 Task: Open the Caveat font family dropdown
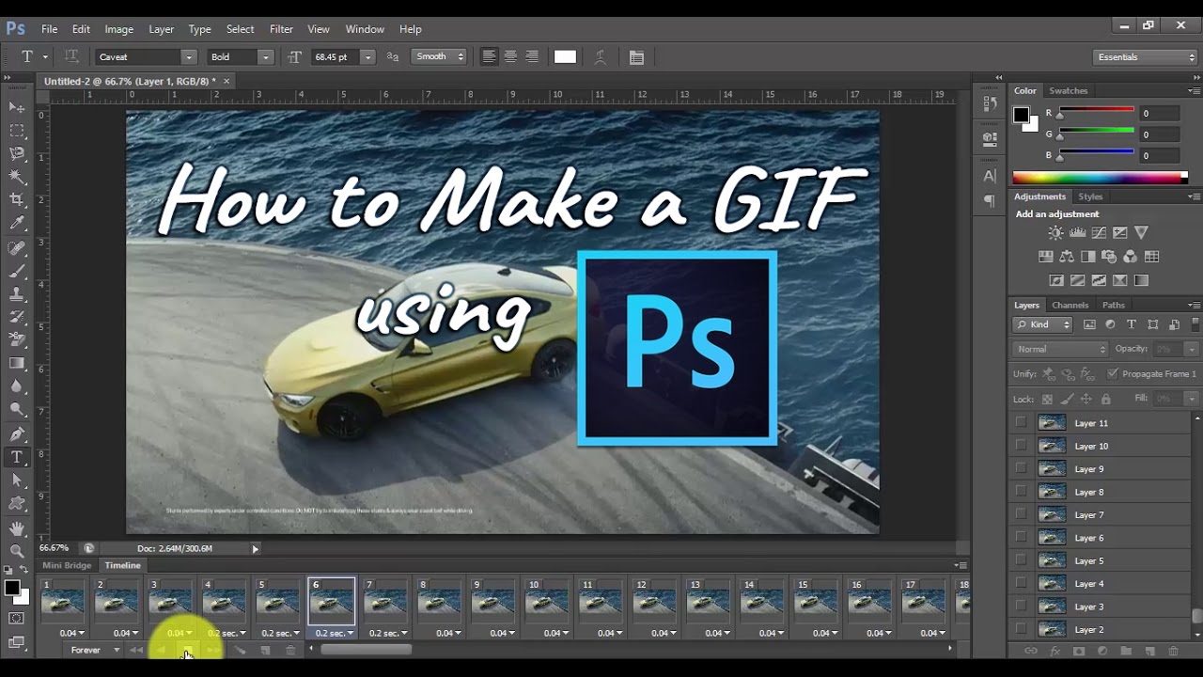[188, 57]
